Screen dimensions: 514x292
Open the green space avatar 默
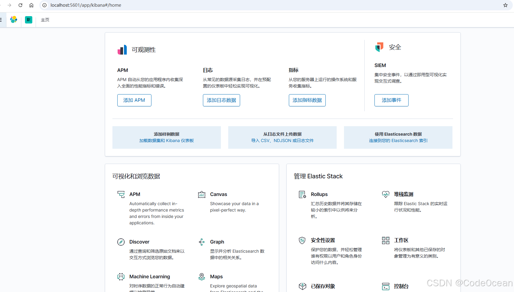pos(29,20)
